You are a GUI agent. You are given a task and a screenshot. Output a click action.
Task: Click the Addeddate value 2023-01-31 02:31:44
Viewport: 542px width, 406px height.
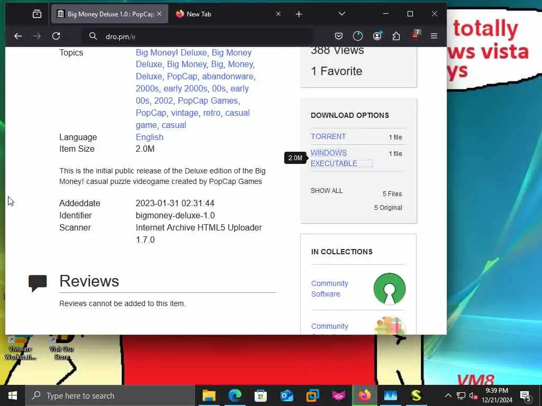pyautogui.click(x=175, y=203)
